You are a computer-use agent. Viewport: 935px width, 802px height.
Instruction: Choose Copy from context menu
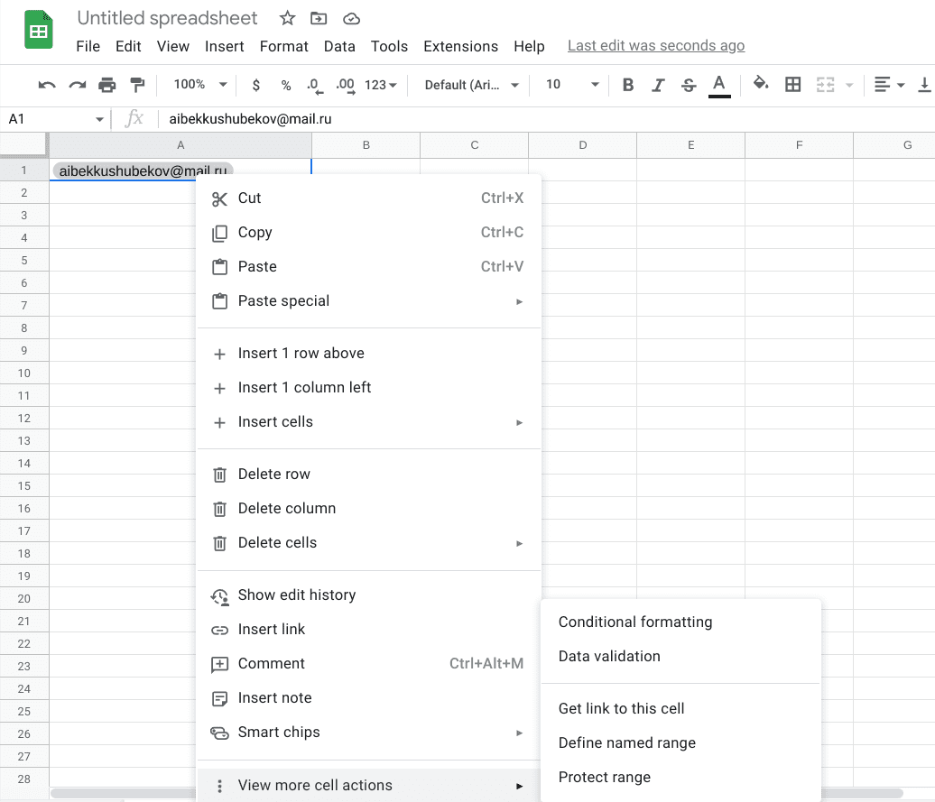368,233
